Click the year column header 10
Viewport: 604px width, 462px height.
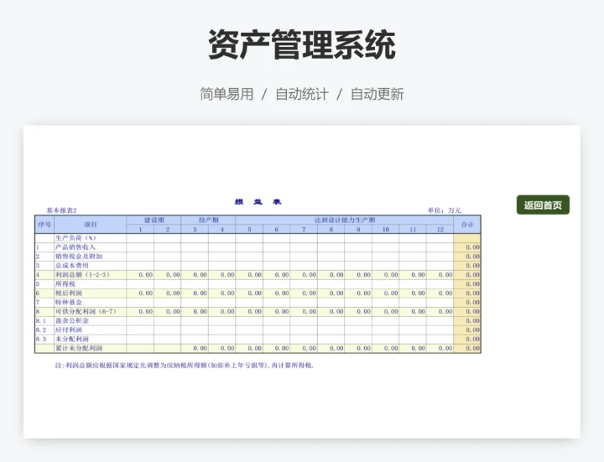386,230
